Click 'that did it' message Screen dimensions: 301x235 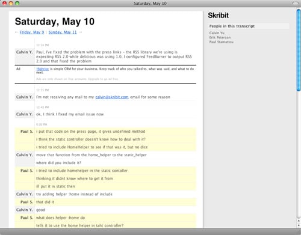pyautogui.click(x=45, y=202)
